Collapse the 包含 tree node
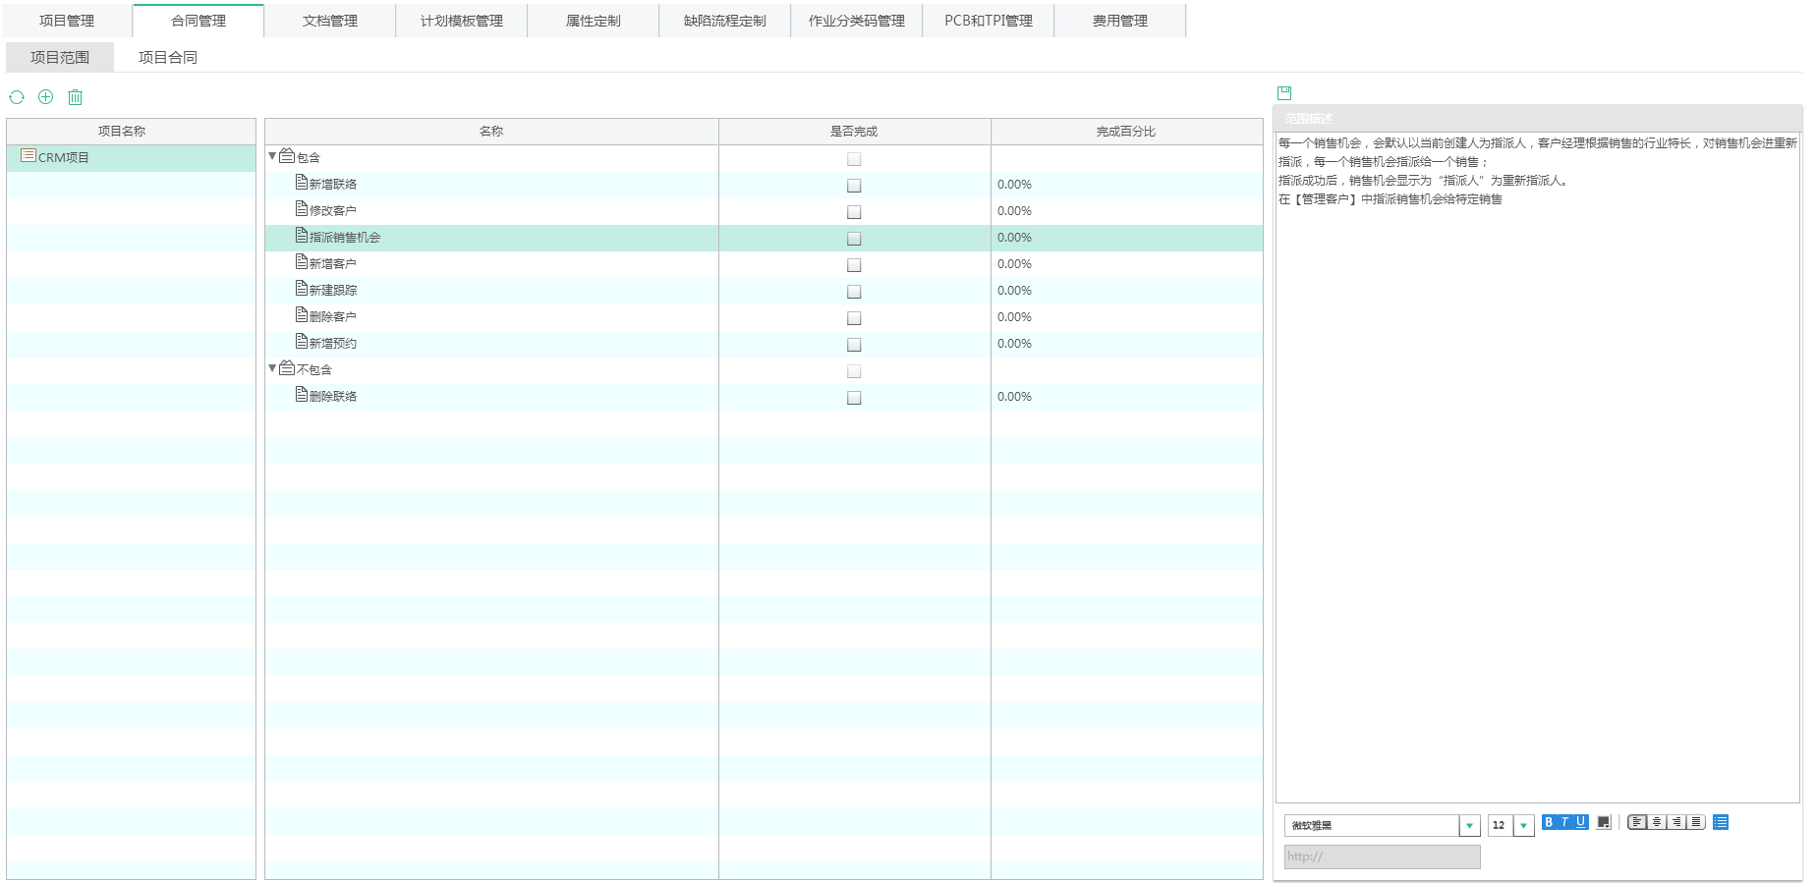 point(272,156)
